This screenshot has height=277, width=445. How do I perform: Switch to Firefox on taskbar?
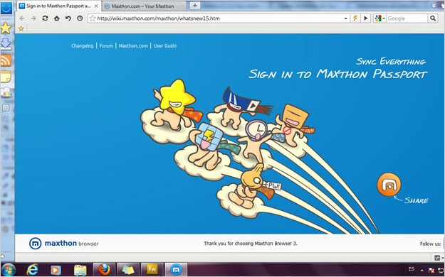click(104, 269)
